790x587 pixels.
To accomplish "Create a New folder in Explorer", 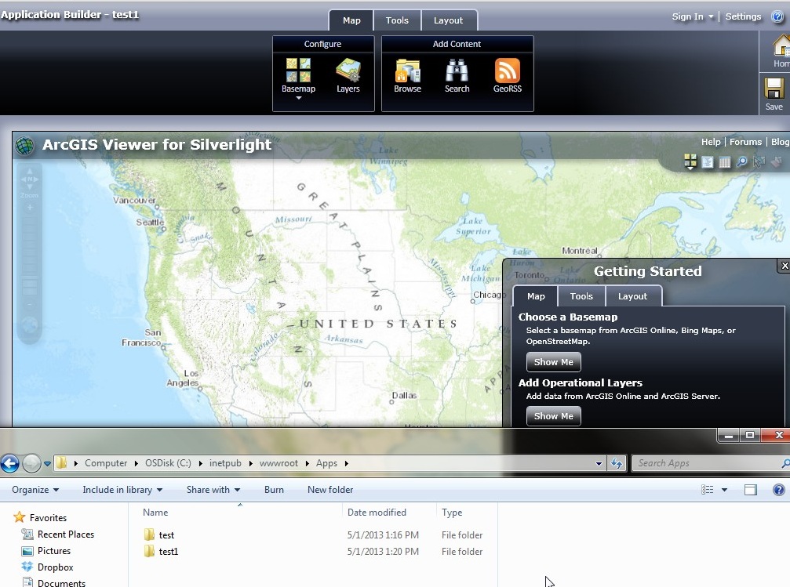I will [x=330, y=490].
